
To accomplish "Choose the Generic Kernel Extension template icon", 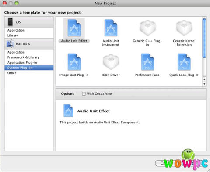I will coord(184,28).
